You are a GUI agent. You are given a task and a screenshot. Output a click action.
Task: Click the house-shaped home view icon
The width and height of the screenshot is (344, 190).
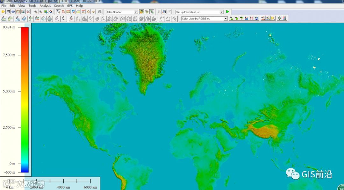tap(51, 12)
